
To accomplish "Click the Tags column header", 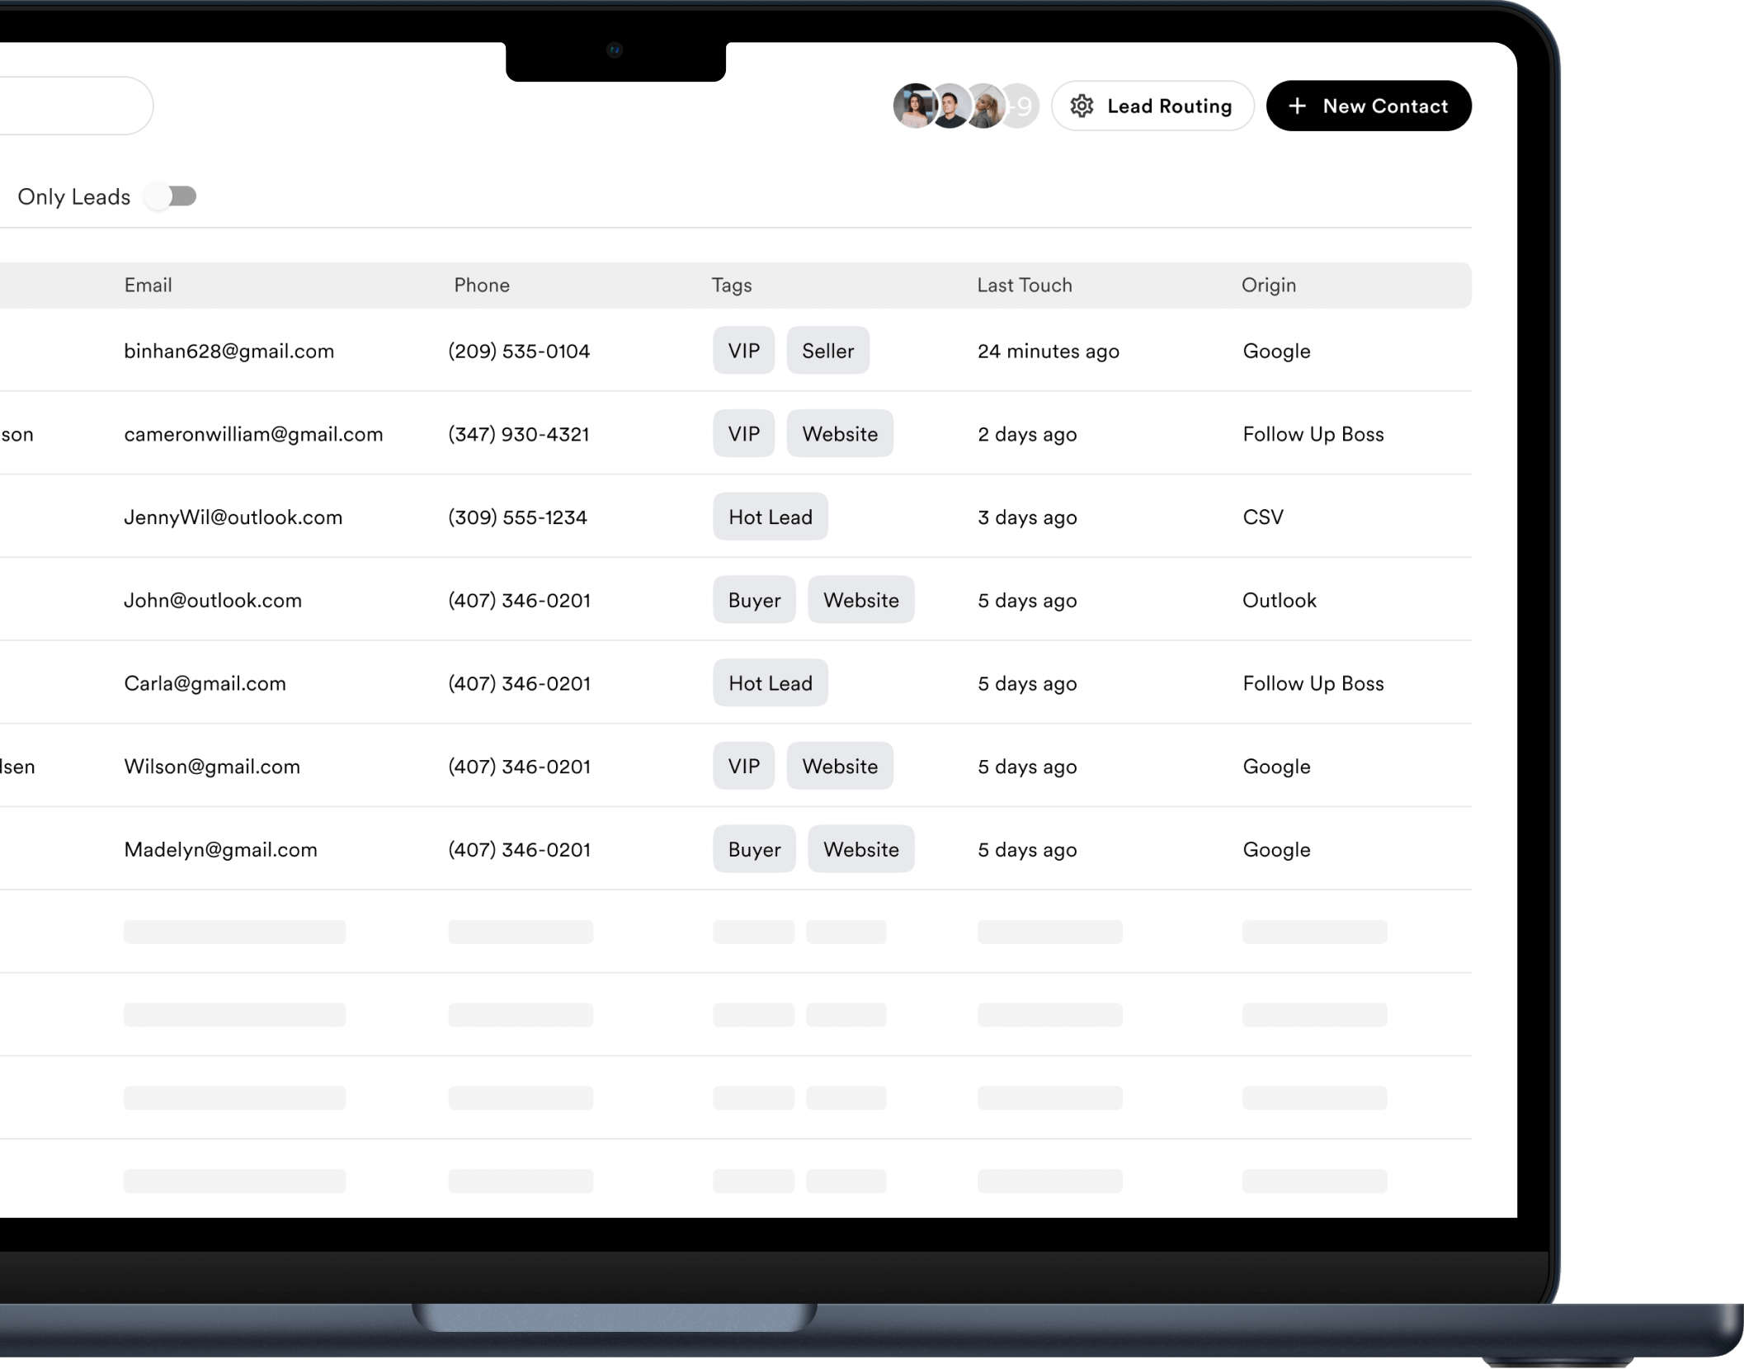I will (x=731, y=286).
